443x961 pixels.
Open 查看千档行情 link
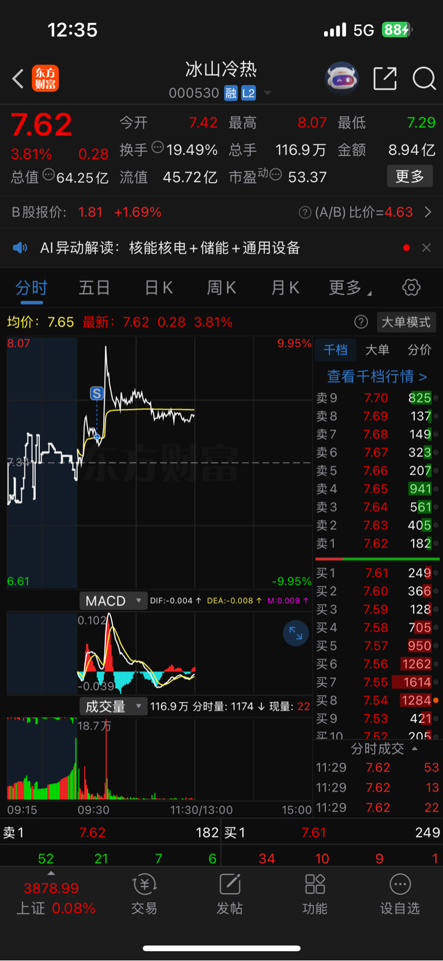click(x=377, y=377)
